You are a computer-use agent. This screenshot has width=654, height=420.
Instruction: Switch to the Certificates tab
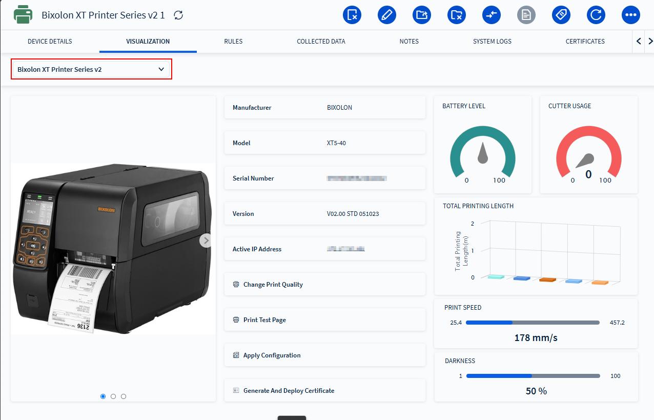[585, 42]
